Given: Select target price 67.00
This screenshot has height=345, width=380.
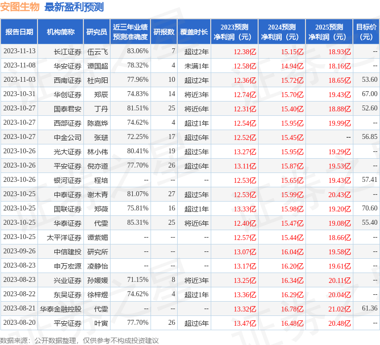Looking at the screenshot, I should [x=370, y=94].
